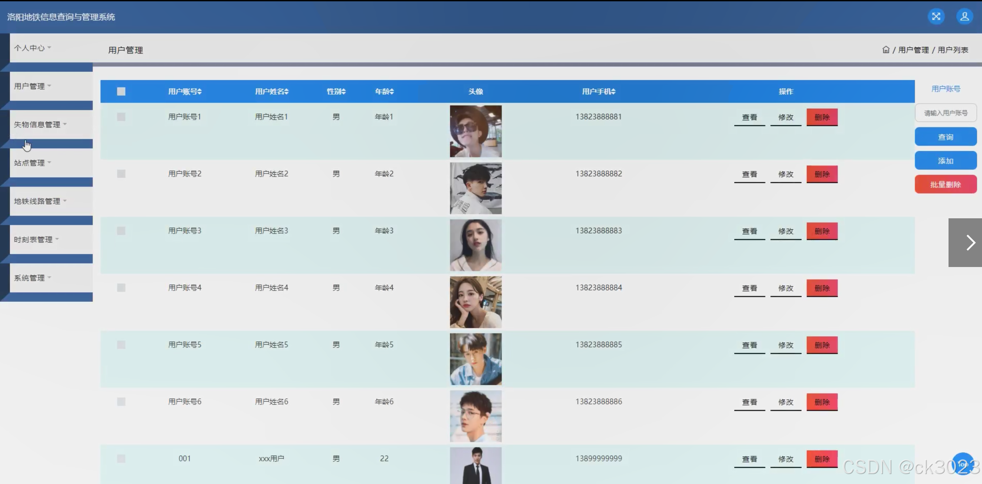Image resolution: width=982 pixels, height=484 pixels.
Task: Sort by 用户手机 column arrows
Action: pos(613,91)
